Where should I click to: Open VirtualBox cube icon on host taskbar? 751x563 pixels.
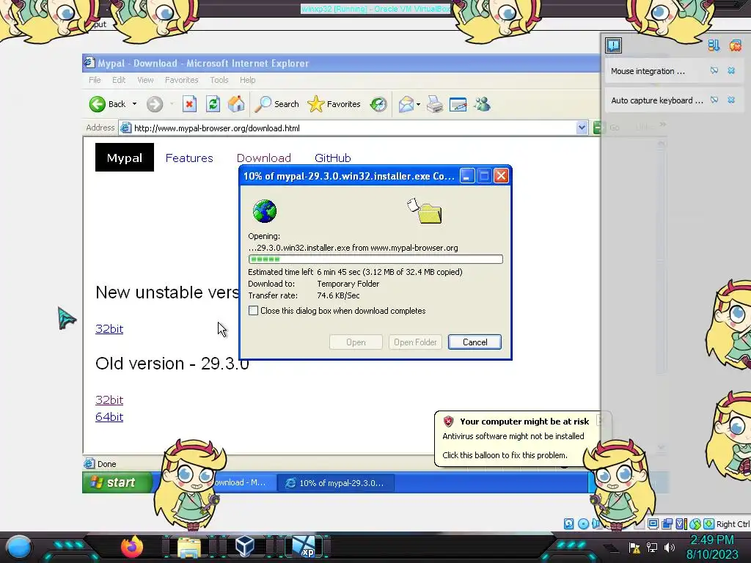(x=245, y=547)
